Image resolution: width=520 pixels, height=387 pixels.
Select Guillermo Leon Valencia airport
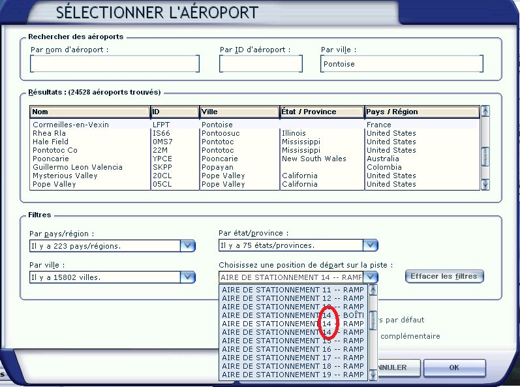pos(78,167)
